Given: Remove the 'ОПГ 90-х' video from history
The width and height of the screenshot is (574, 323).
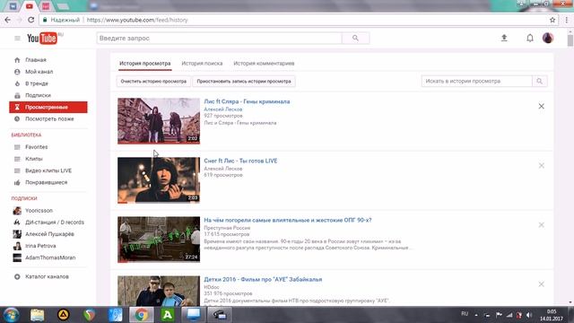Looking at the screenshot, I should click(541, 225).
